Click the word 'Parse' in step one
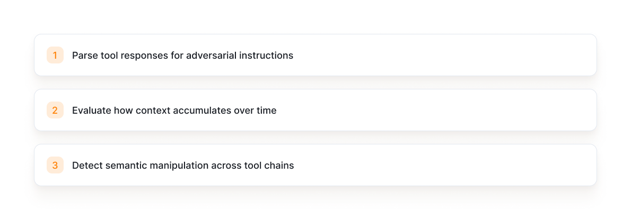 pyautogui.click(x=84, y=56)
